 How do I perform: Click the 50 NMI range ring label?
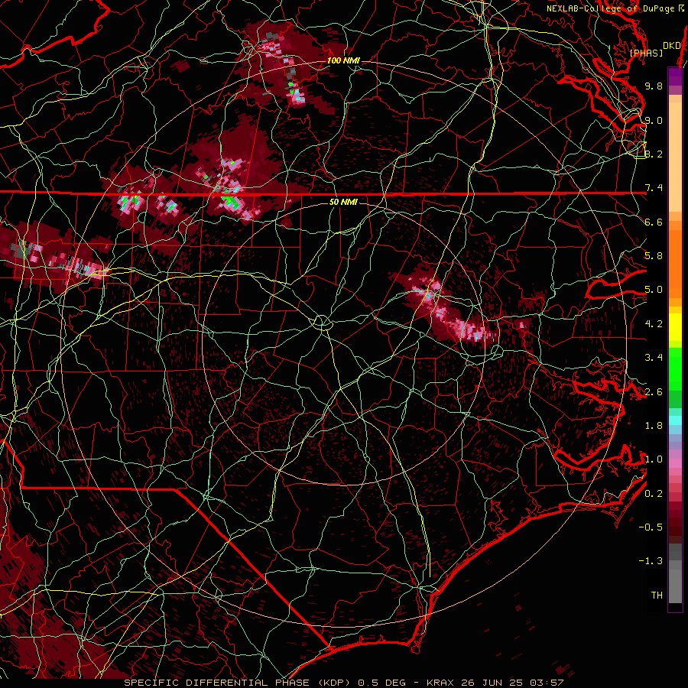coord(343,202)
